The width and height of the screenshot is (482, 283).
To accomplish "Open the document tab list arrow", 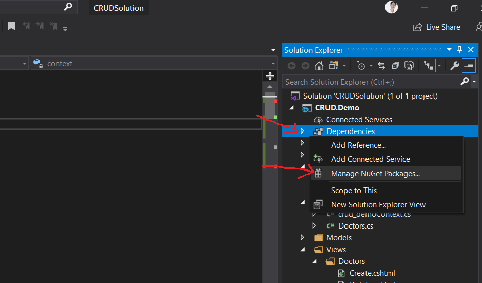I will [273, 50].
